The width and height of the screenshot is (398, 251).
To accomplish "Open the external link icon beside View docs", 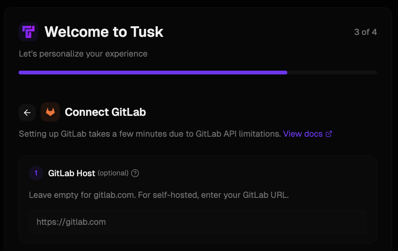I will click(328, 134).
